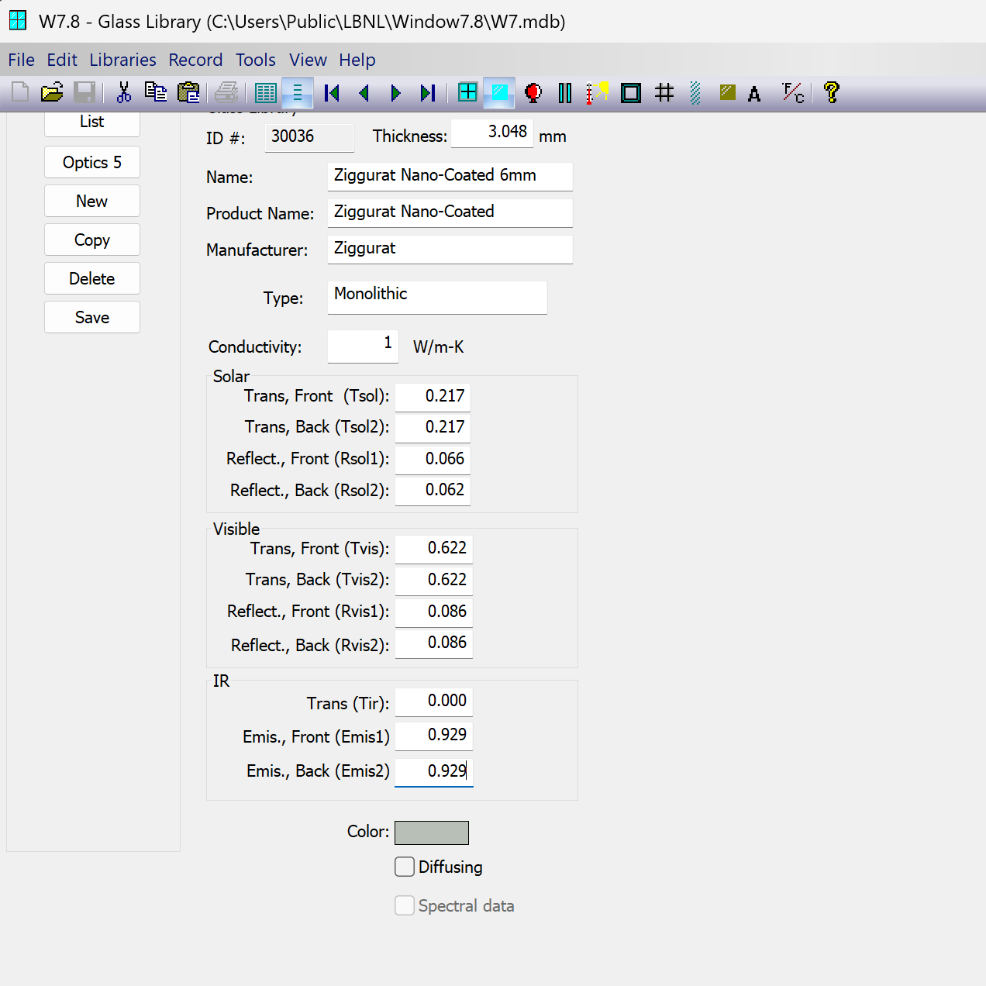Switch to list view toolbar icon
The width and height of the screenshot is (986, 986).
266,93
